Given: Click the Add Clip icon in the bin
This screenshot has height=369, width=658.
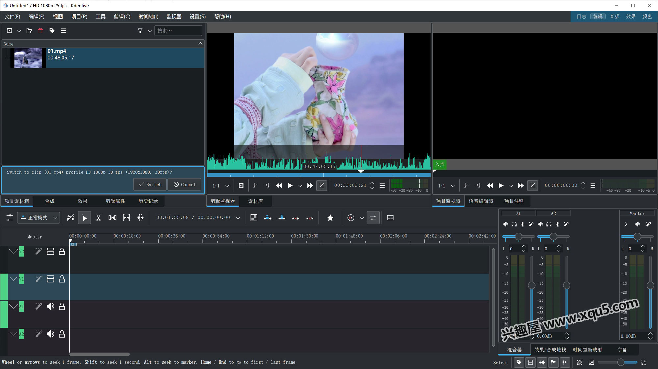Looking at the screenshot, I should pyautogui.click(x=9, y=31).
